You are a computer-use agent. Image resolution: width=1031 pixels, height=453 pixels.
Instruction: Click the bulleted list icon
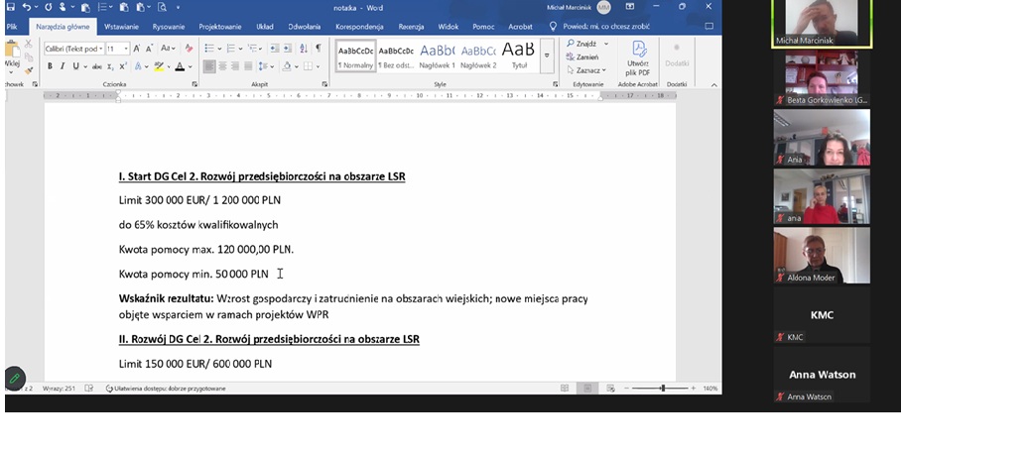pos(208,48)
